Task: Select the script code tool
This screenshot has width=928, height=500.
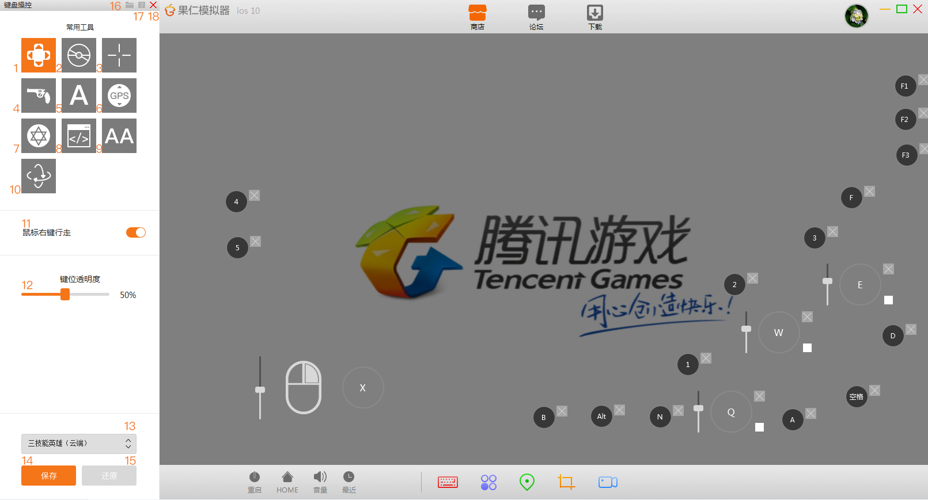Action: point(79,136)
